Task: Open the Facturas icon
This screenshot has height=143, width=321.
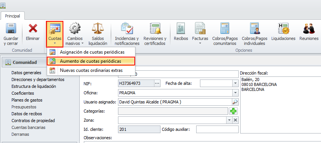Action: point(200,28)
